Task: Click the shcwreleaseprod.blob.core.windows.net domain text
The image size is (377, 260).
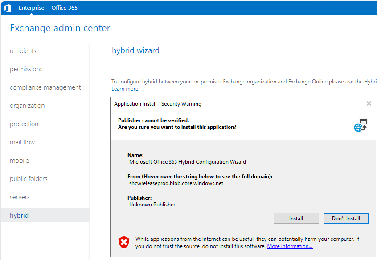Action: click(x=176, y=183)
